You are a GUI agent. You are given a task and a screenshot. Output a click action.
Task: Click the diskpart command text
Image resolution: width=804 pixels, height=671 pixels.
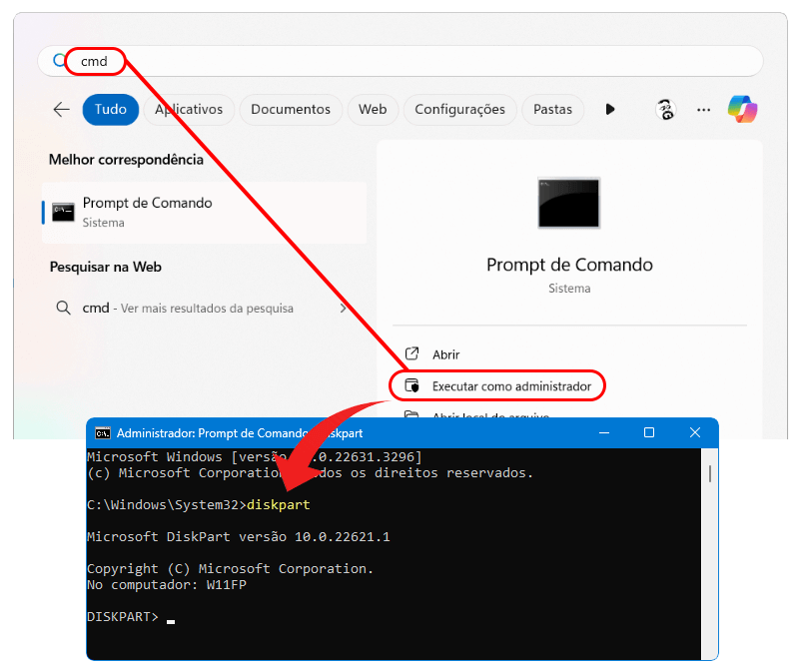pos(279,505)
